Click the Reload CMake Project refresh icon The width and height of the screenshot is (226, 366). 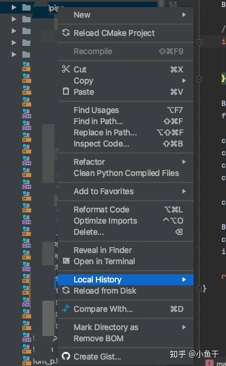click(x=66, y=33)
